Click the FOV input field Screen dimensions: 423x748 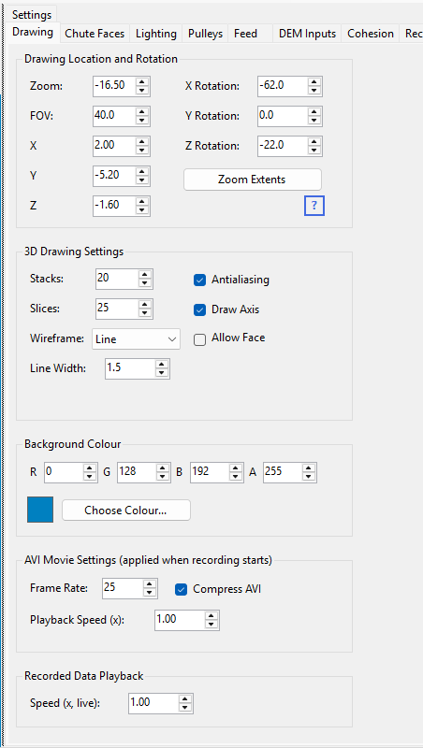pyautogui.click(x=114, y=116)
